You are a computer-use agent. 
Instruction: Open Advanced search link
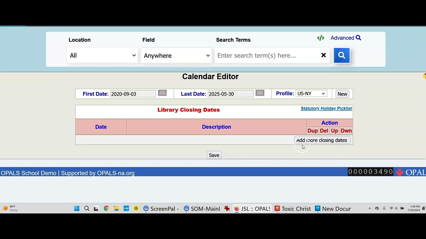[346, 38]
